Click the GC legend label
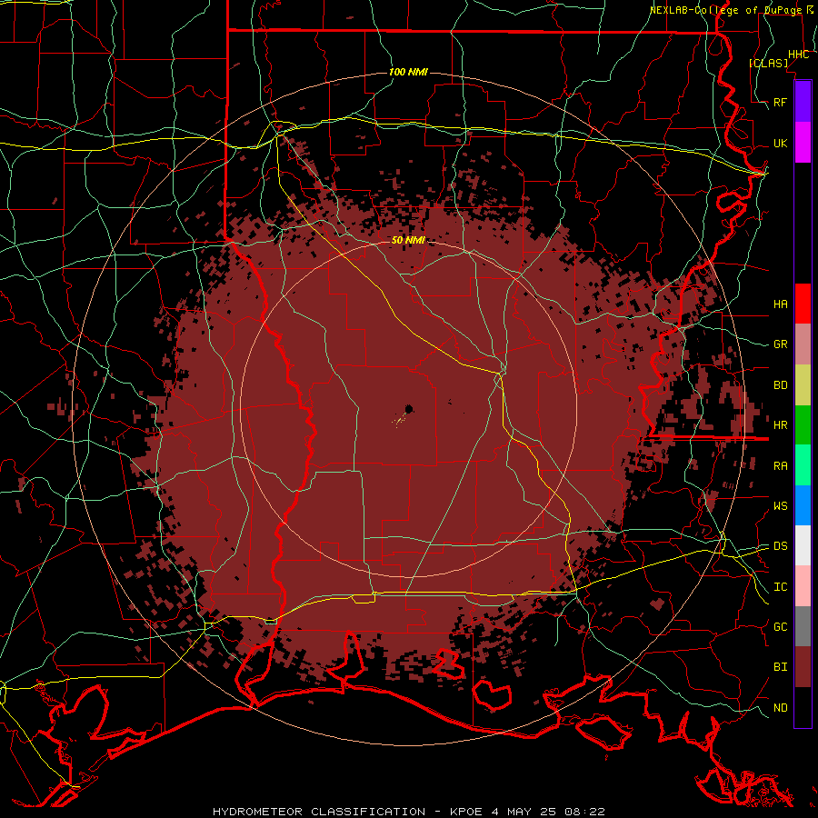This screenshot has height=818, width=818. click(x=780, y=626)
